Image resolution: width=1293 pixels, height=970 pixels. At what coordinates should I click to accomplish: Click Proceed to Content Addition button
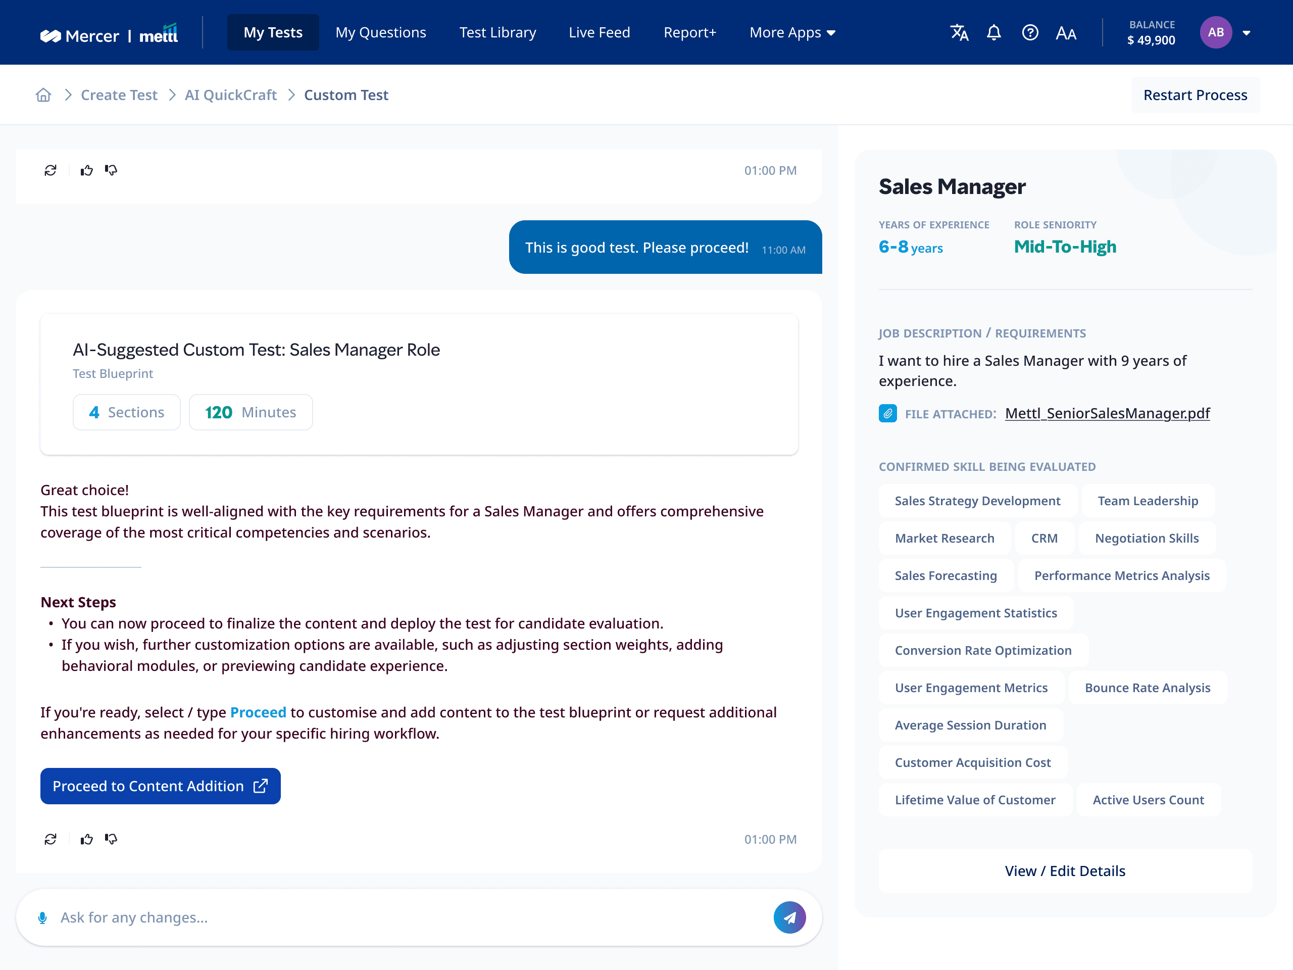pos(160,786)
